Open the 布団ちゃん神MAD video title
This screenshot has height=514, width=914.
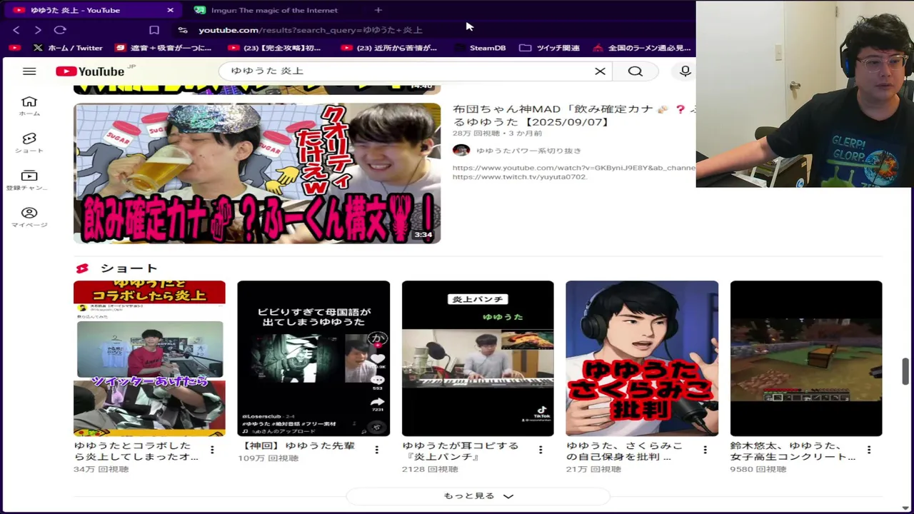[x=574, y=116]
